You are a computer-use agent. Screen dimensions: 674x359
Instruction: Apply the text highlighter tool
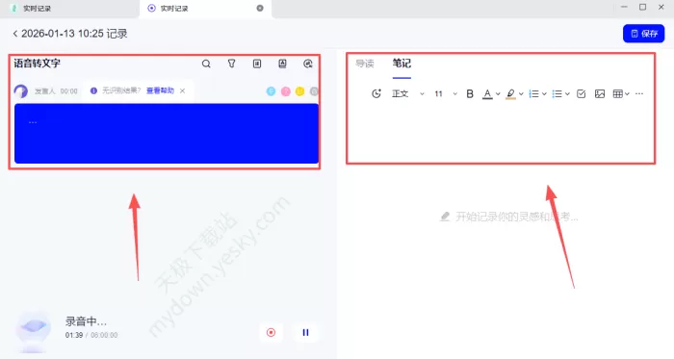510,93
